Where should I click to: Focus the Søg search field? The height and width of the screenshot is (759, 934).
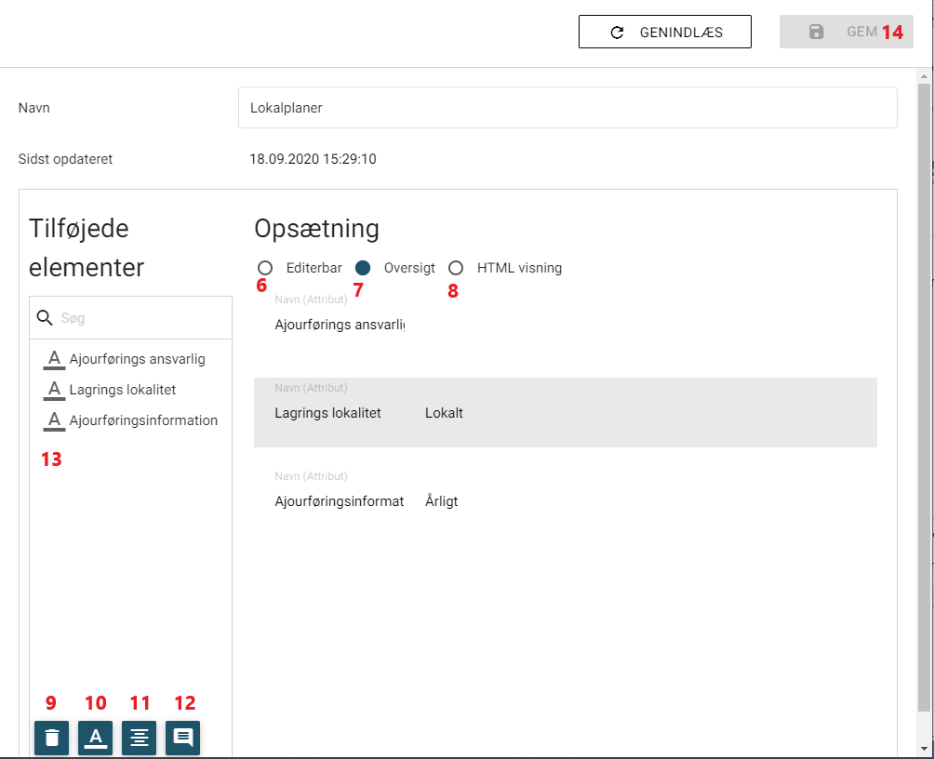point(140,318)
